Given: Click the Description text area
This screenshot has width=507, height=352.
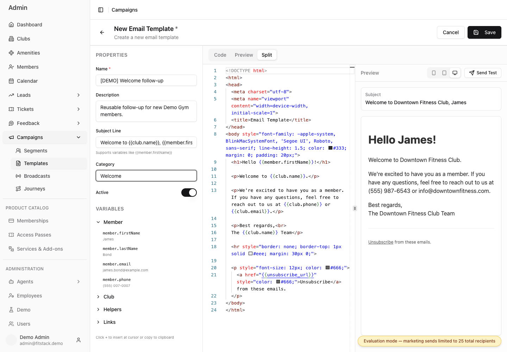Looking at the screenshot, I should pyautogui.click(x=146, y=111).
